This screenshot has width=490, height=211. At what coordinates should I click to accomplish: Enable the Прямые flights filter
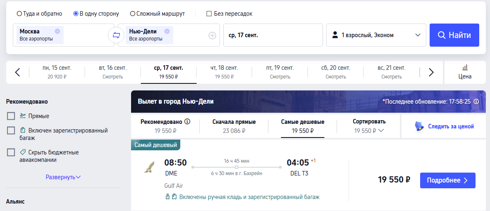pos(11,116)
